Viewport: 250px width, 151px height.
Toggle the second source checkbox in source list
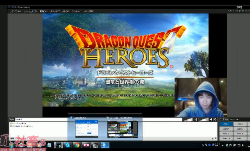pyautogui.click(x=11, y=126)
